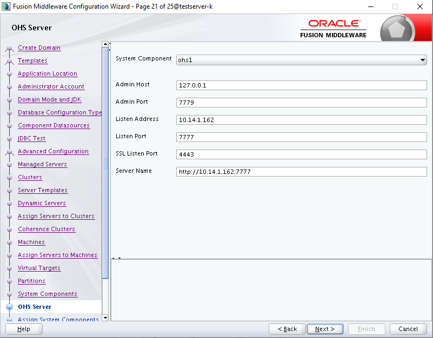Click navigation pane scroll down arrow
Screen dimensions: 433x338
[105, 317]
